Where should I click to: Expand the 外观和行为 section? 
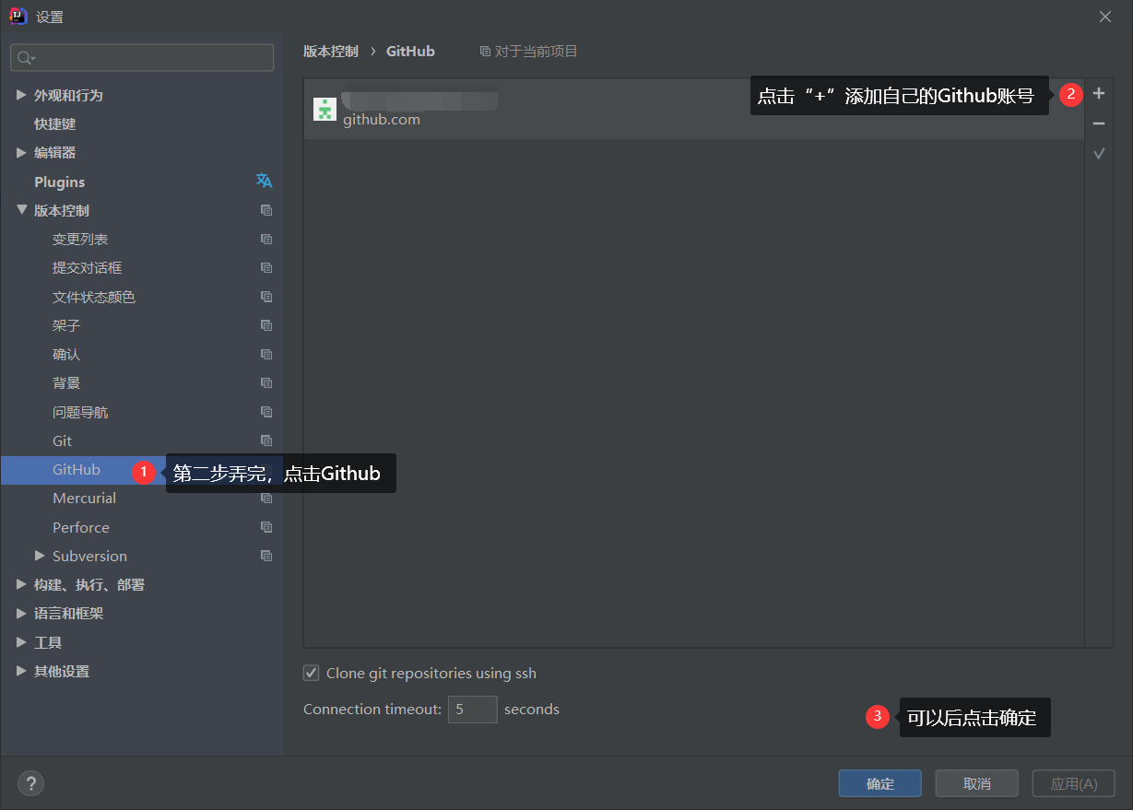(x=21, y=95)
